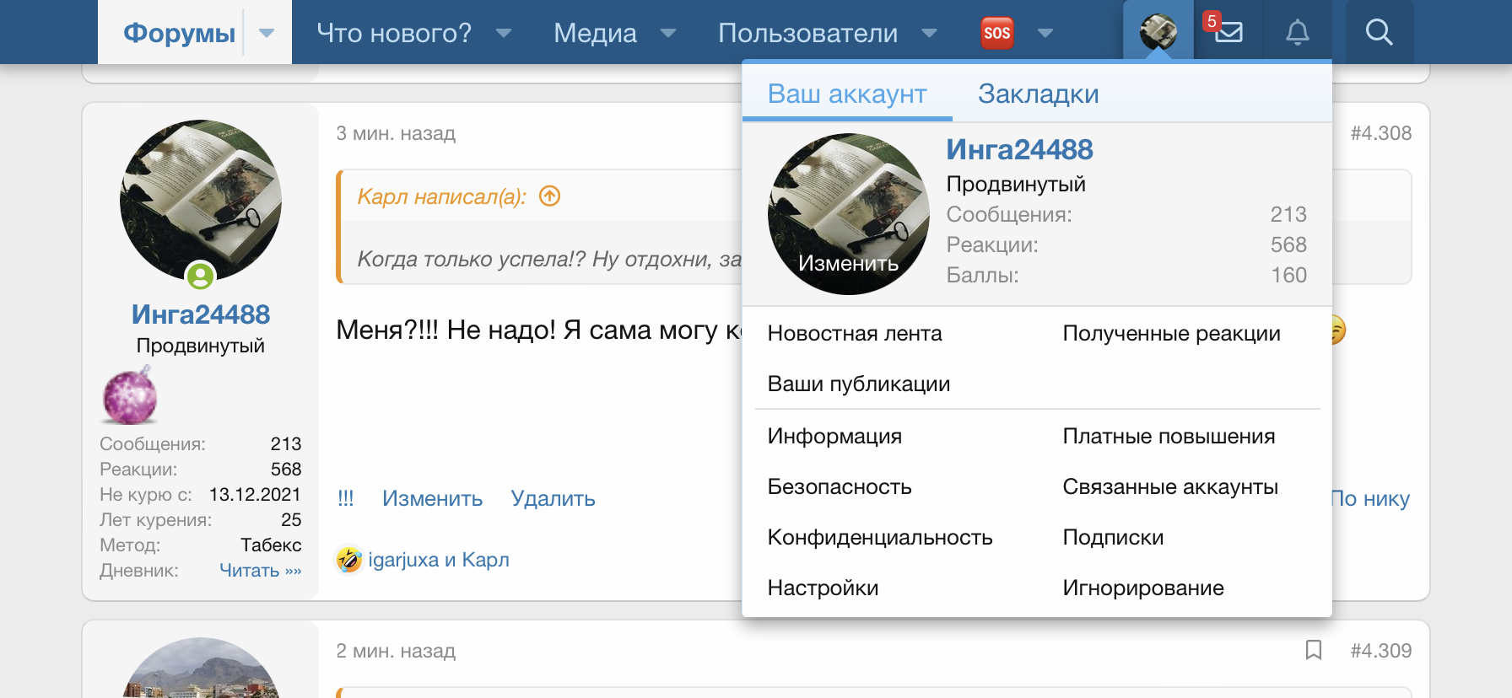Select the Ваш аккаунт tab
This screenshot has height=698, width=1512.
847,94
